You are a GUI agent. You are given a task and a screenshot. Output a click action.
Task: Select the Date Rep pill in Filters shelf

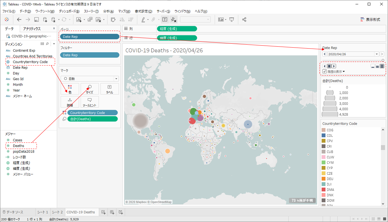(90, 55)
